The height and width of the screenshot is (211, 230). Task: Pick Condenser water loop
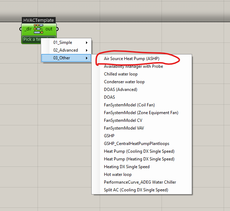click(x=124, y=82)
